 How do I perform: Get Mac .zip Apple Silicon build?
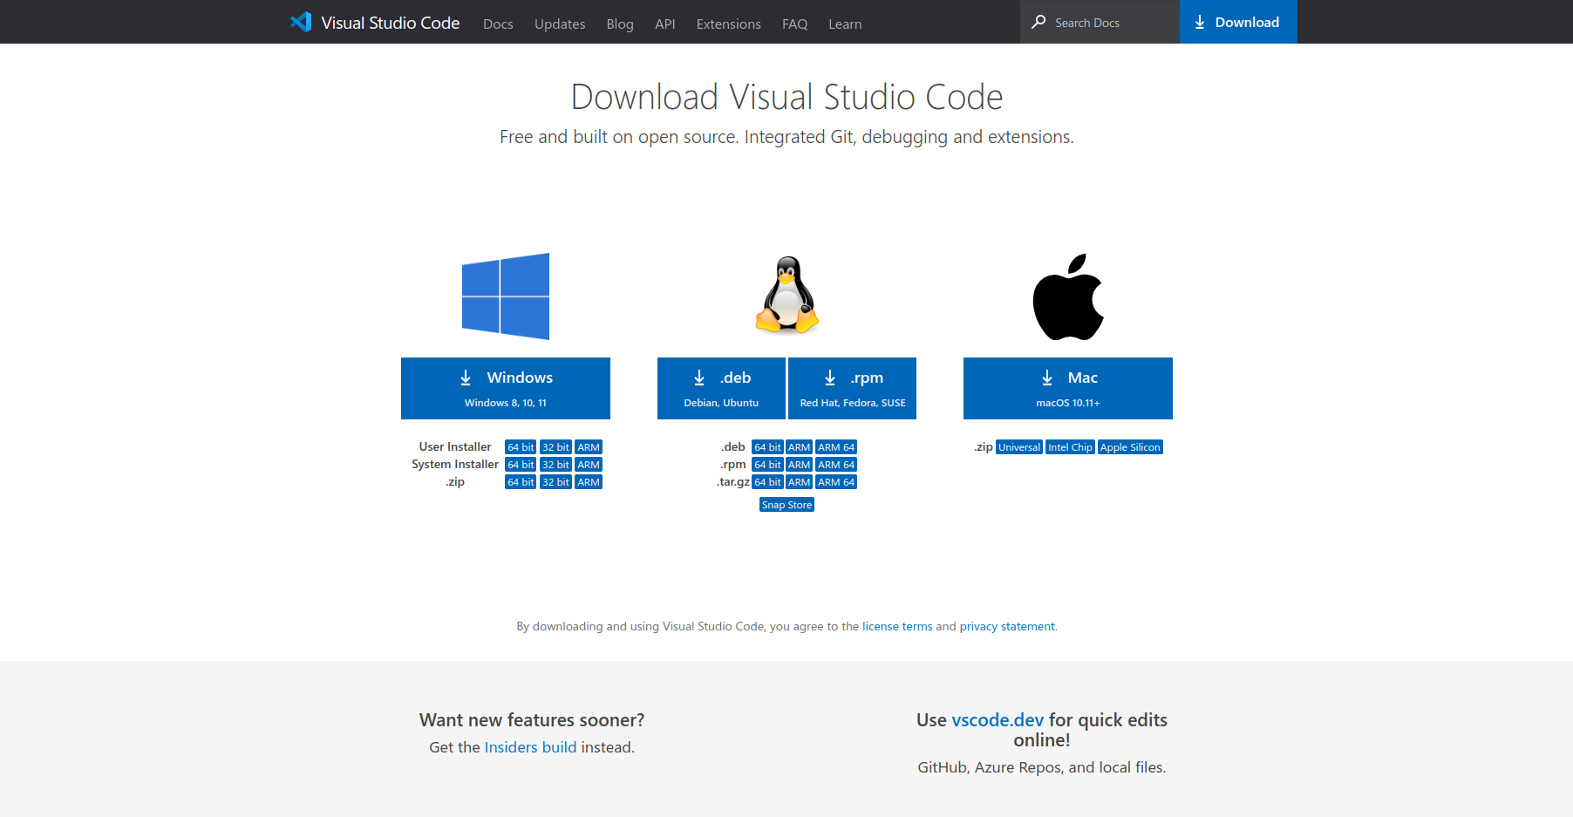1130,447
